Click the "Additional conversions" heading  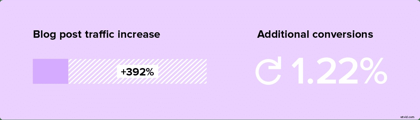point(315,34)
